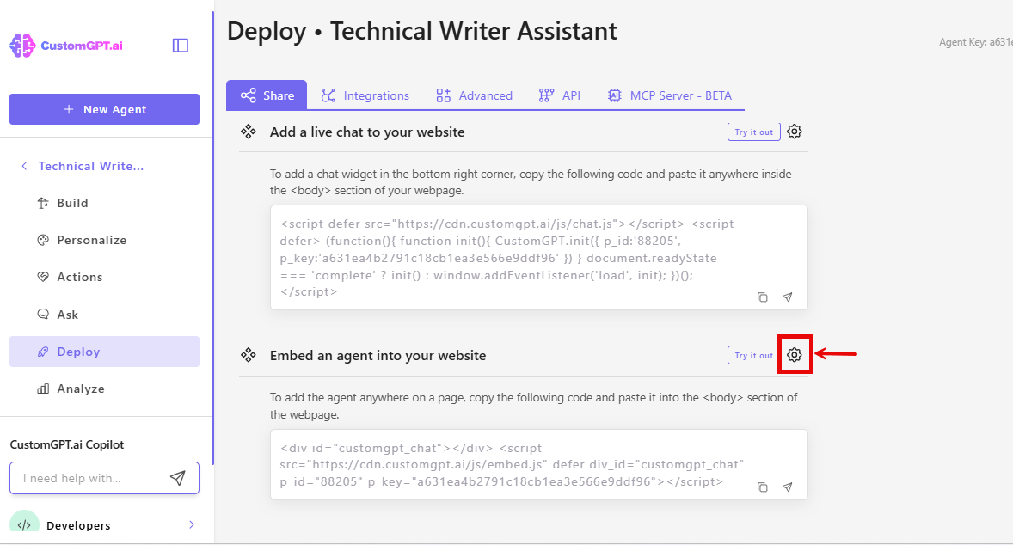1013x545 pixels.
Task: Click the CustomGPT.ai logo
Action: pyautogui.click(x=66, y=46)
